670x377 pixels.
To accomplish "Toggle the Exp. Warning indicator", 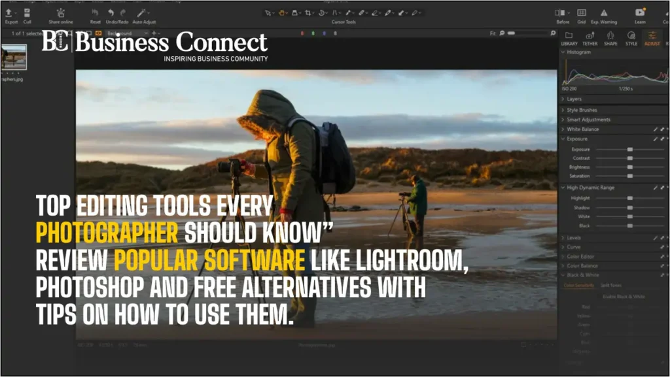I will (x=603, y=13).
